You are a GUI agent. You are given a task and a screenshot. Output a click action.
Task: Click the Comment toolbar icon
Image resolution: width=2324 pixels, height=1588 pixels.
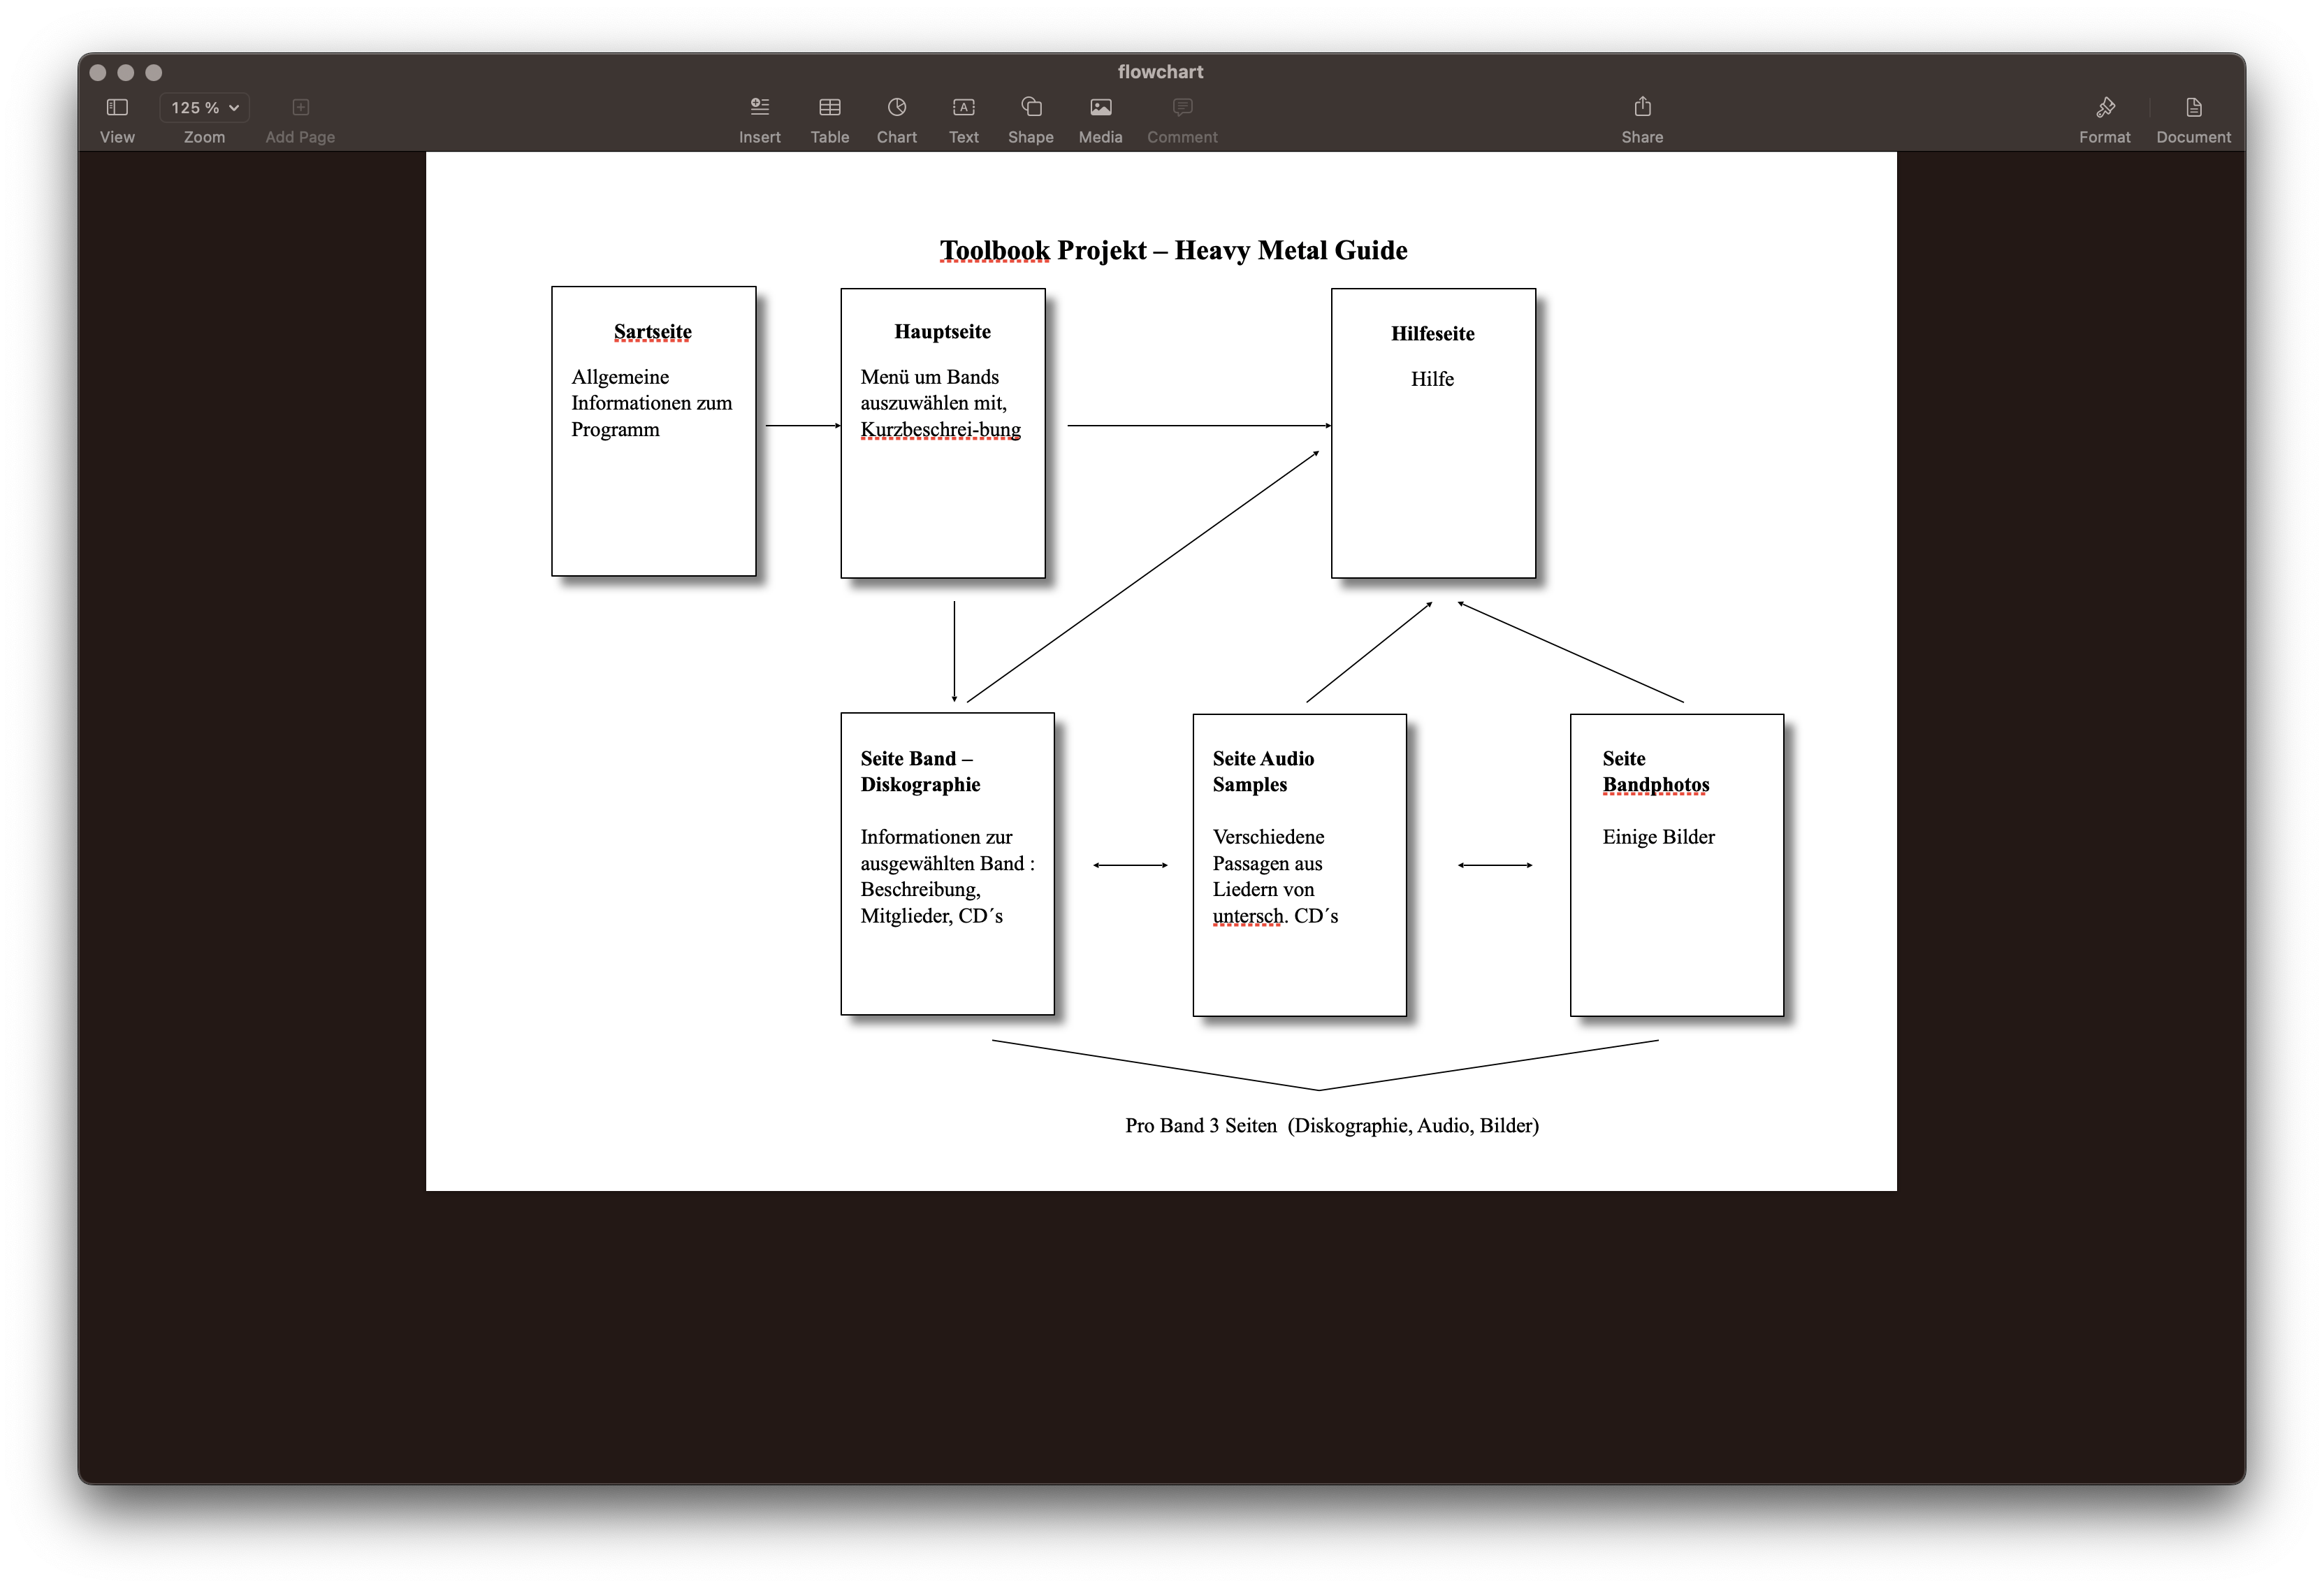click(1182, 107)
